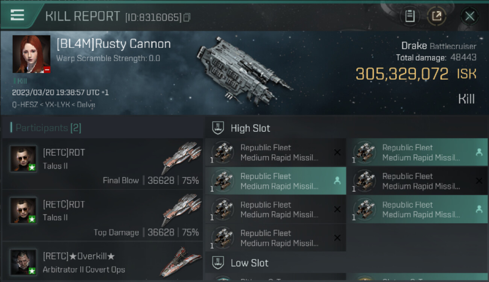Image resolution: width=489 pixels, height=282 pixels.
Task: Click the Talos II ship icon for Final Blow
Action: tap(181, 158)
